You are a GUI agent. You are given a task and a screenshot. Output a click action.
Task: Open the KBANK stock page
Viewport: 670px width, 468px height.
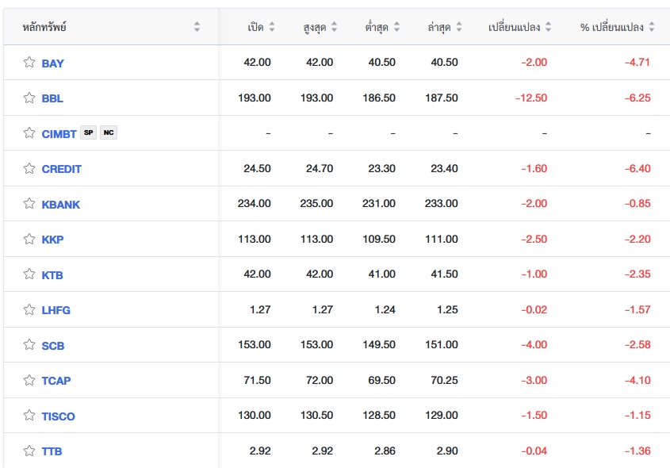(x=61, y=205)
